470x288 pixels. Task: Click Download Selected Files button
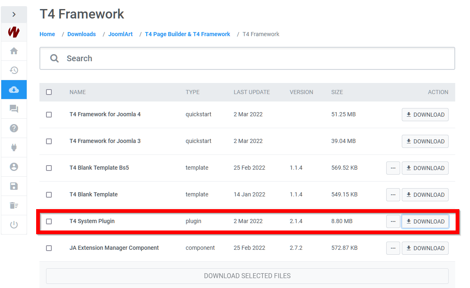click(247, 276)
